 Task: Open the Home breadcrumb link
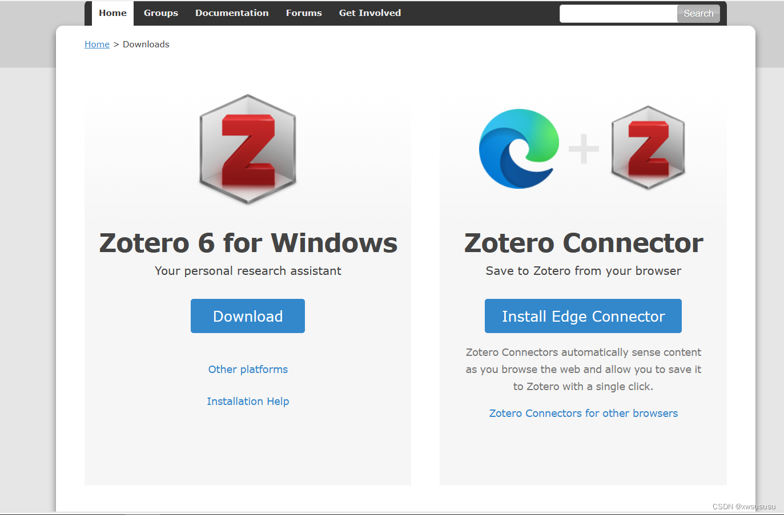(x=97, y=44)
